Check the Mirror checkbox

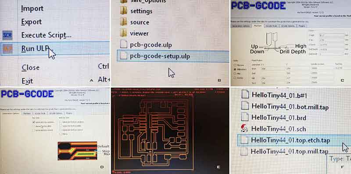pos(61,134)
